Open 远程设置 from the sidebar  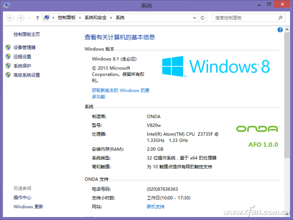pos(22,57)
